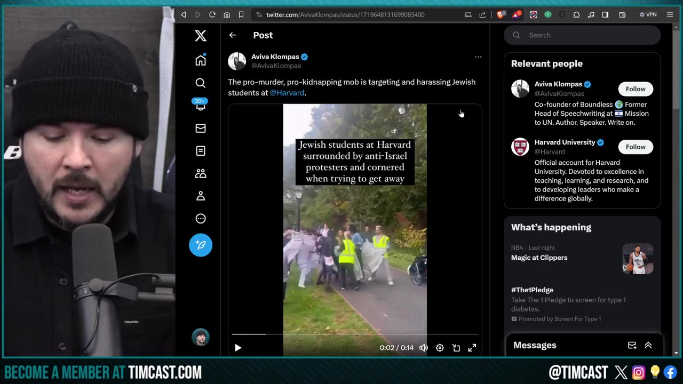Open Lists icon in X sidebar
The image size is (683, 384).
[201, 151]
